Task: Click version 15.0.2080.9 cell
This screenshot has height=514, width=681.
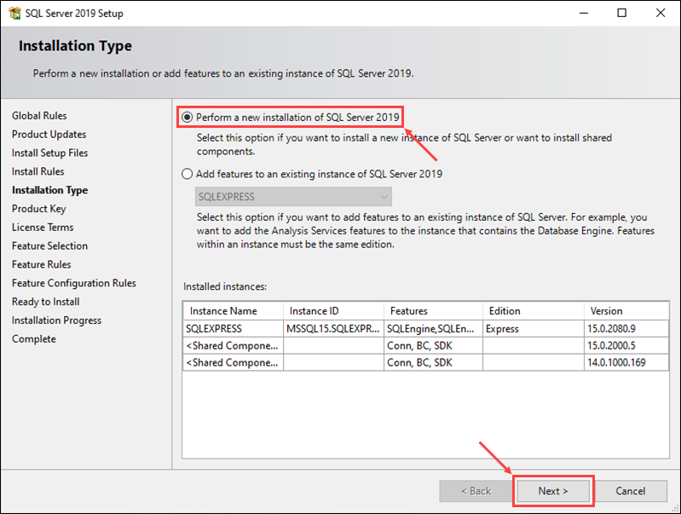Action: tap(626, 329)
